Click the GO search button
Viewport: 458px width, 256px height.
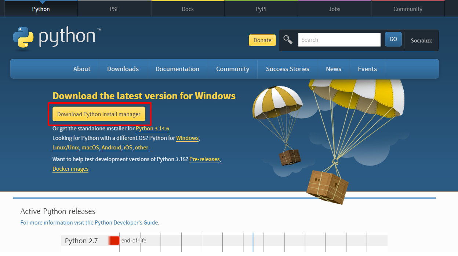pos(393,40)
